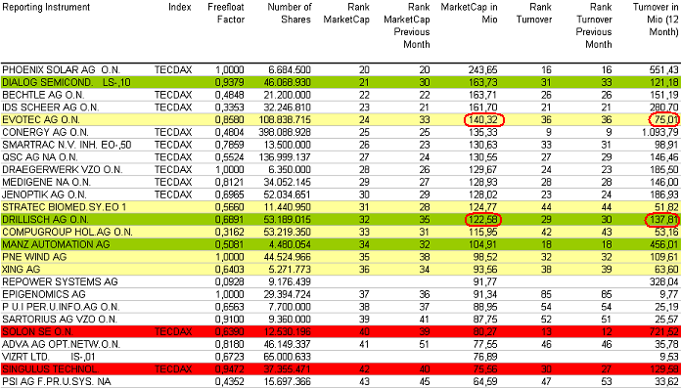
Task: Click the 'IDS SCHEER AG O.N.' name cell
Action: 51,108
